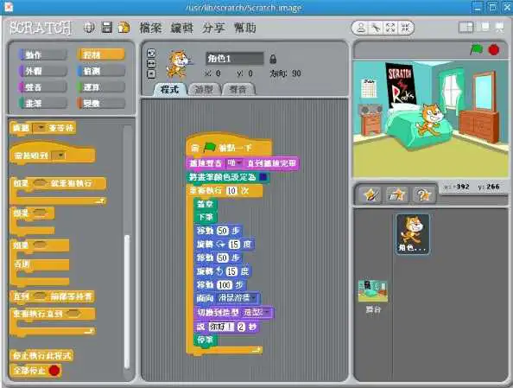Image resolution: width=513 pixels, height=388 pixels.
Task: Select the left-right flip rotation style button
Action: coord(151,64)
